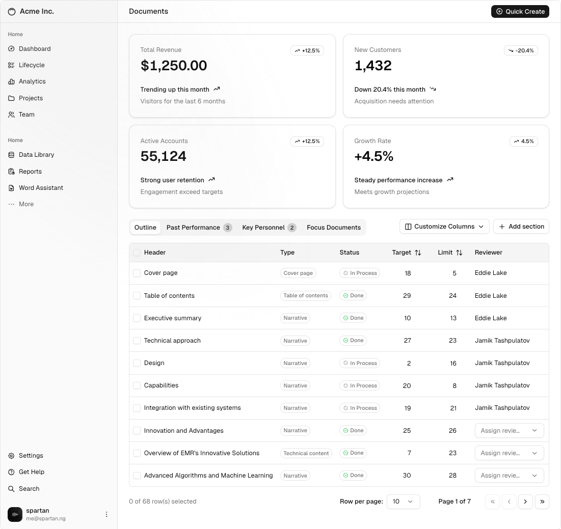Viewport: 561px width, 529px height.
Task: Open user menu three-dot icon beside spartan
Action: coord(106,514)
